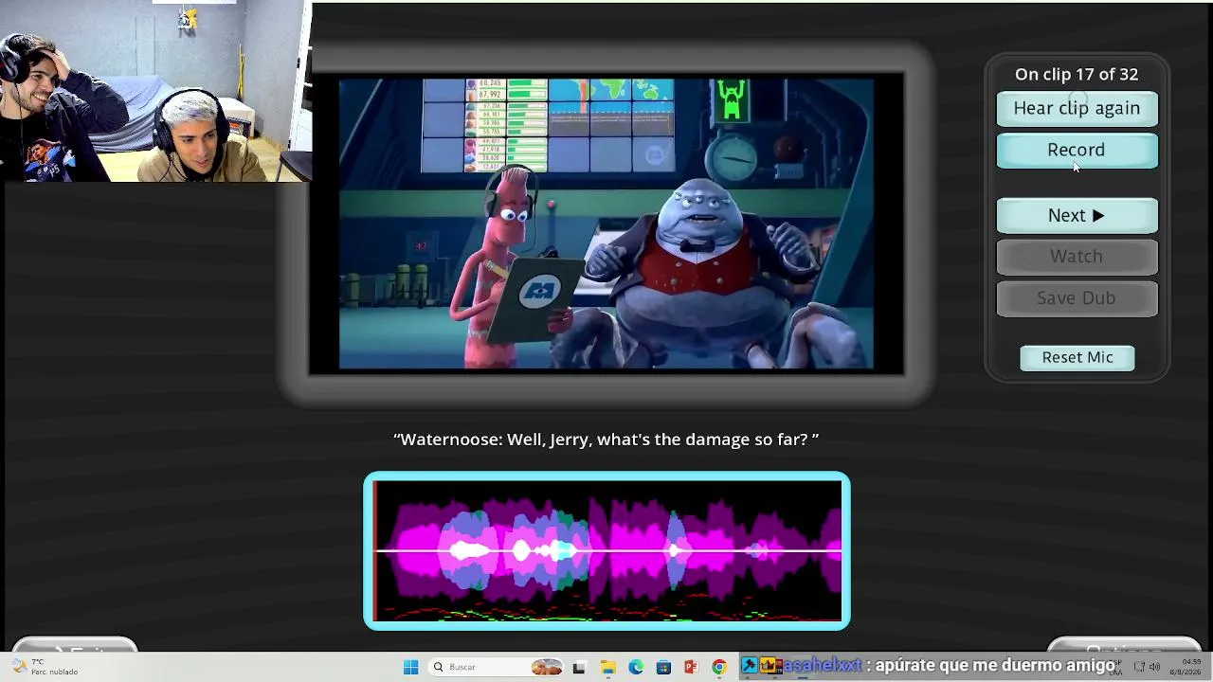Open File Explorer from the taskbar
This screenshot has width=1213, height=682.
coord(607,667)
